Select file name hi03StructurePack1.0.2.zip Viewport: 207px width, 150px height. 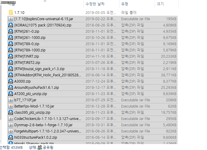click(36, 138)
